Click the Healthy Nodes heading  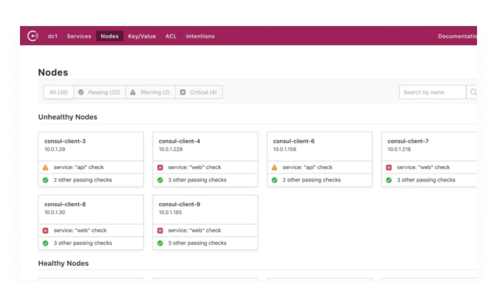(63, 263)
